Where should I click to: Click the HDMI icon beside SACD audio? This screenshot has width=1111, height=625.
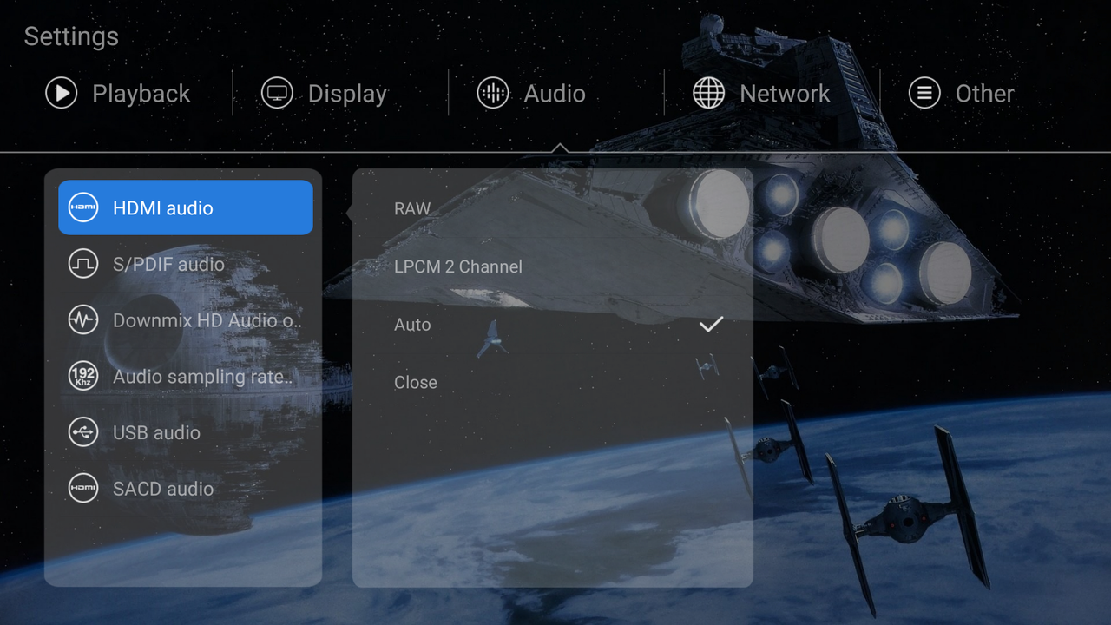click(83, 489)
